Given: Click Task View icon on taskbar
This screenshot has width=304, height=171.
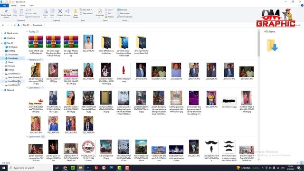Looking at the screenshot, I should coord(57,168).
